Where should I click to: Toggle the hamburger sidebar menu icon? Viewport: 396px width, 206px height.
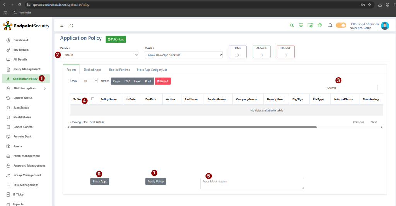pos(62,26)
